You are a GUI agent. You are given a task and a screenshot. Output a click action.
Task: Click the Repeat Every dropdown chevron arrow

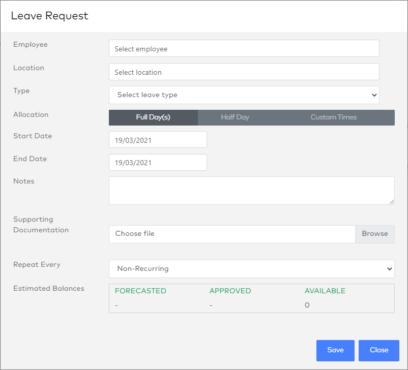(390, 268)
